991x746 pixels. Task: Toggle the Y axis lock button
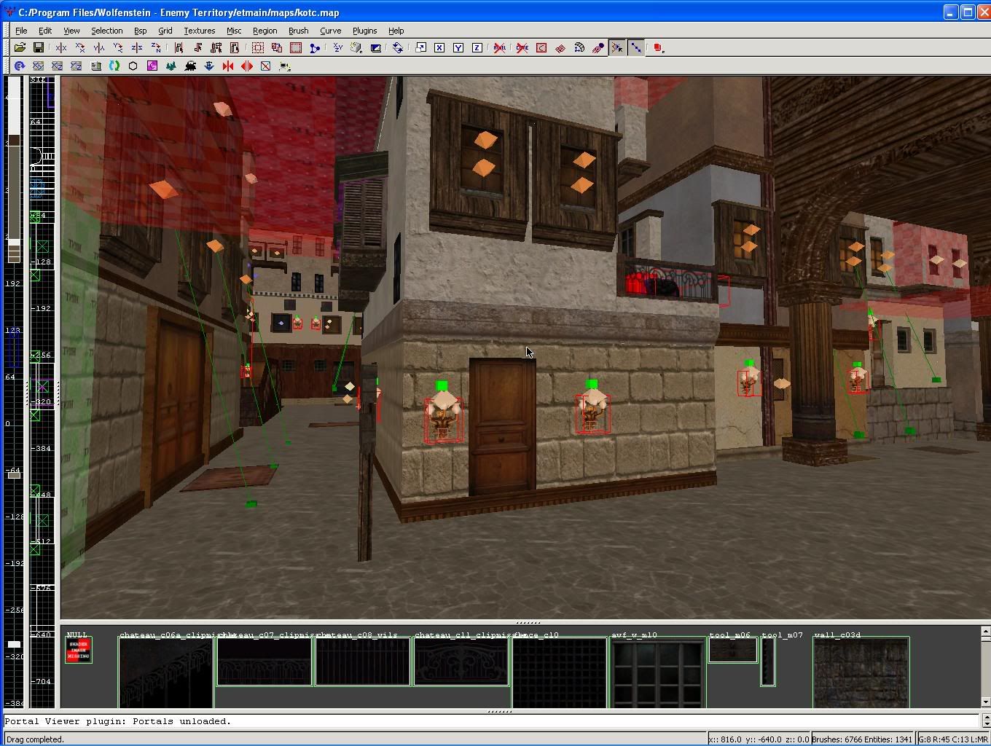(x=458, y=48)
